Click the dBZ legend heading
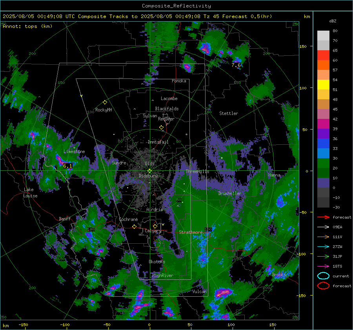 pos(333,21)
